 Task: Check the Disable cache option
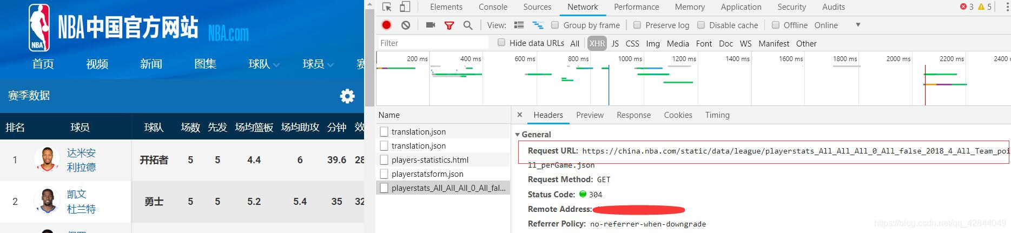point(701,25)
